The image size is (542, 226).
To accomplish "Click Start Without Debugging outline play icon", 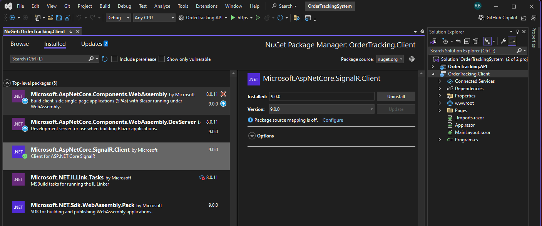I will [x=258, y=18].
